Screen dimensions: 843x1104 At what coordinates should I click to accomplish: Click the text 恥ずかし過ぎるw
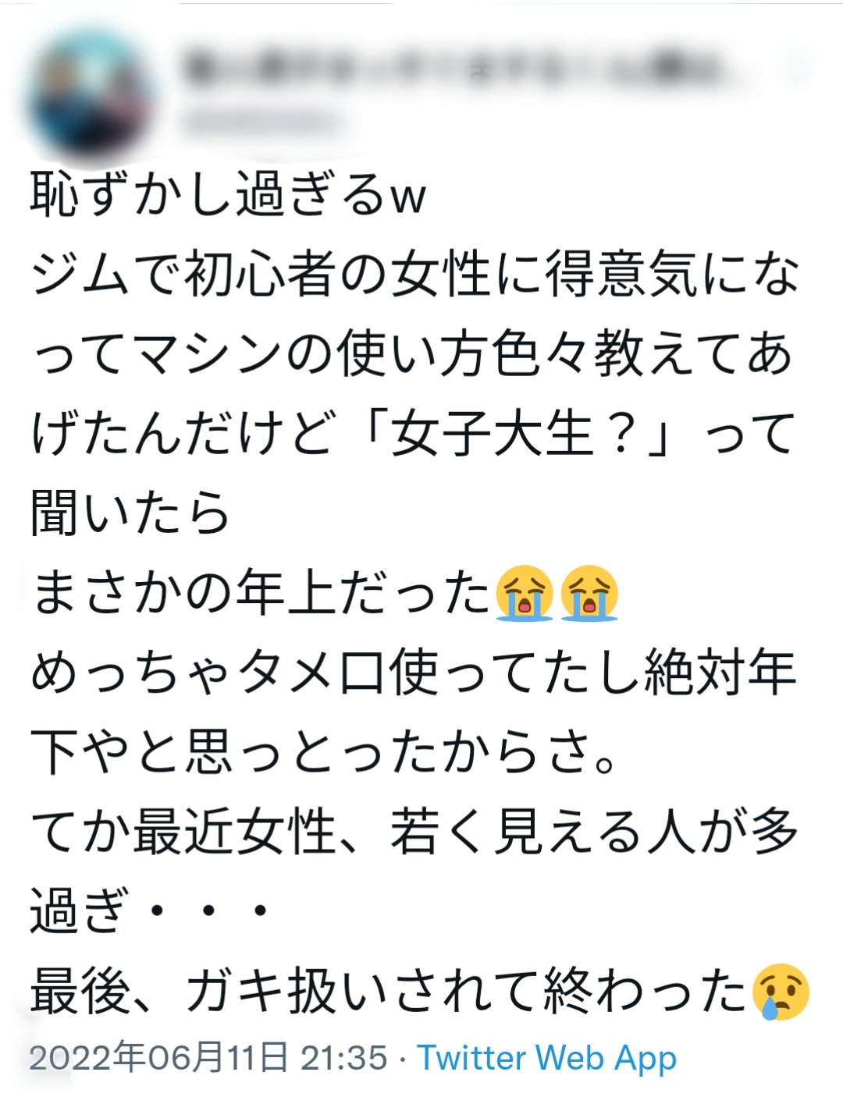pos(228,193)
